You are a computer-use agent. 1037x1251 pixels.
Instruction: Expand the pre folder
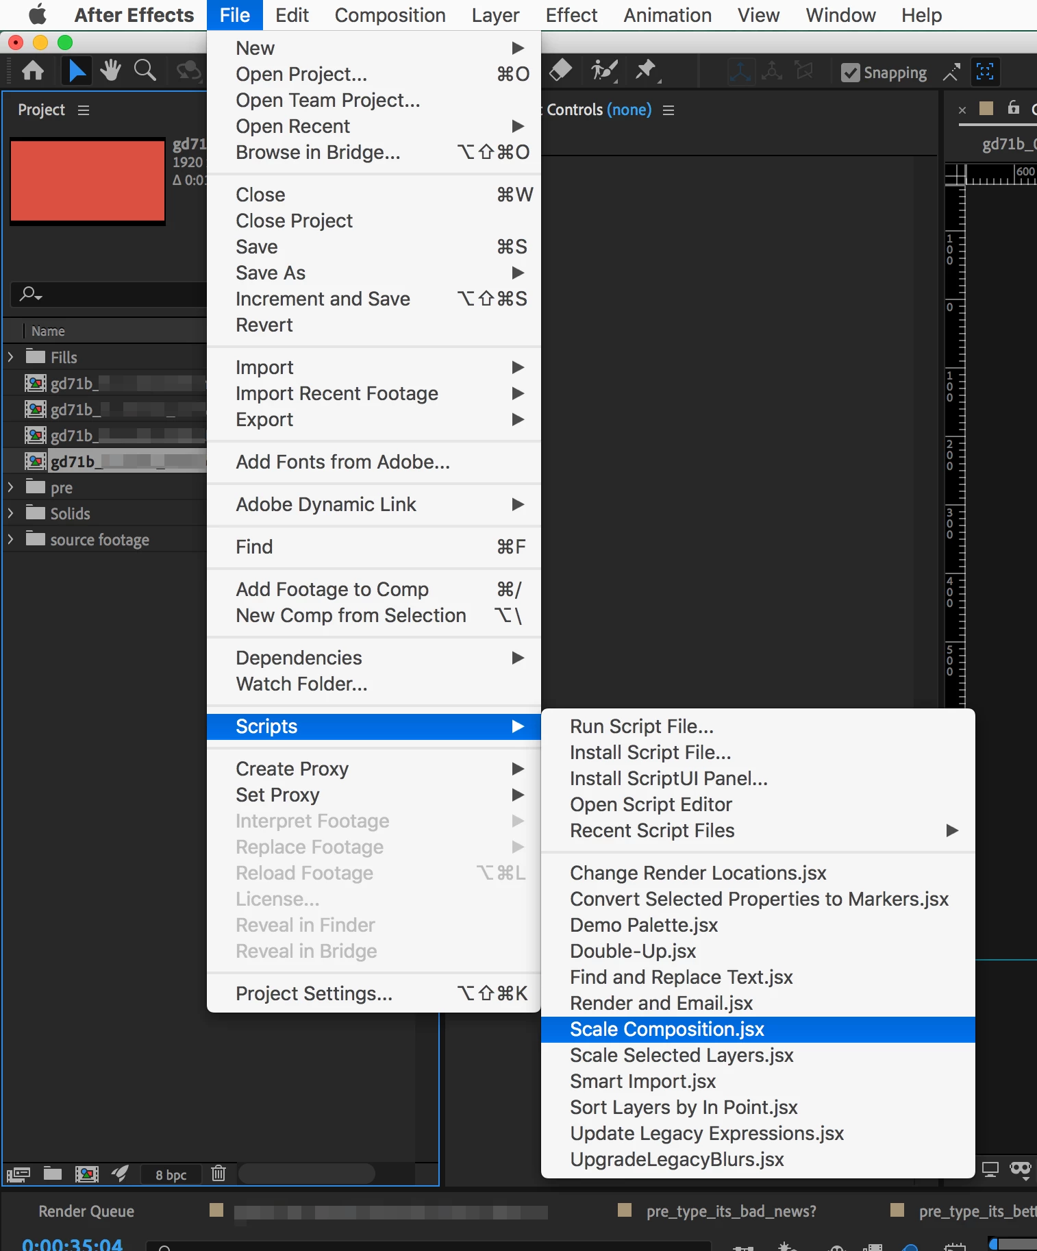click(10, 487)
